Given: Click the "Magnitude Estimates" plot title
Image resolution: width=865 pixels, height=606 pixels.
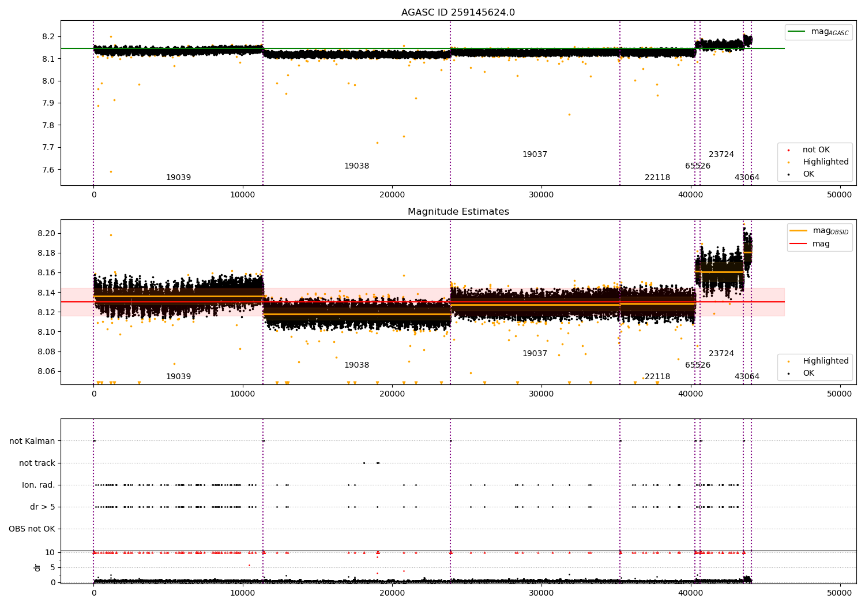Looking at the screenshot, I should click(x=458, y=212).
